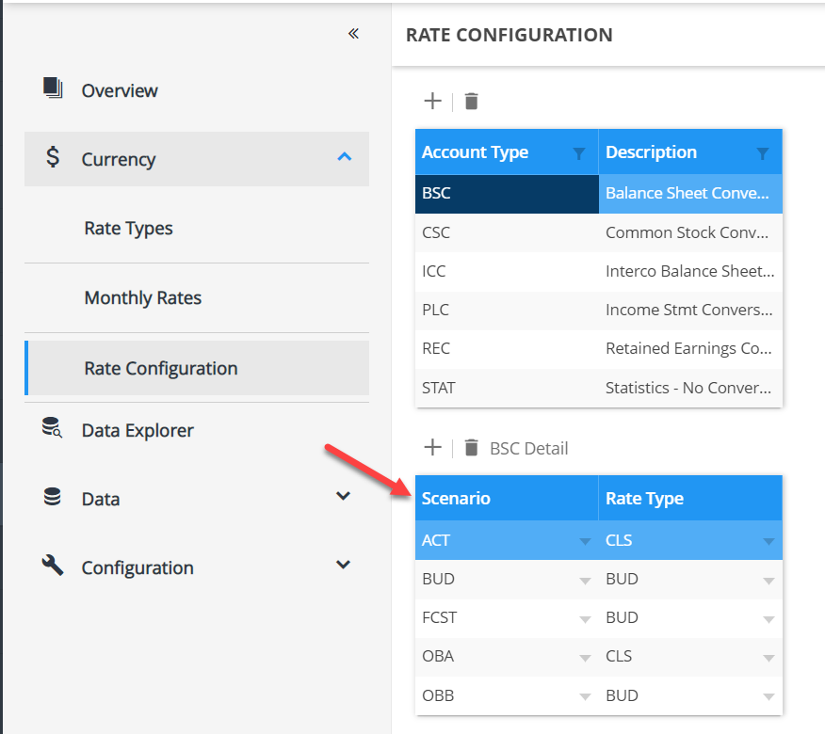Open the ACT scenario dropdown
This screenshot has width=825, height=734.
[x=585, y=541]
